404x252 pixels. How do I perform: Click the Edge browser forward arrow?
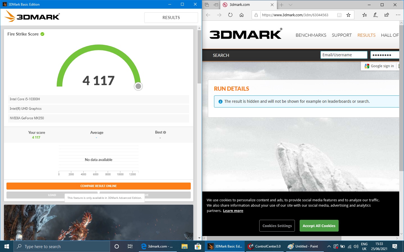(x=219, y=15)
